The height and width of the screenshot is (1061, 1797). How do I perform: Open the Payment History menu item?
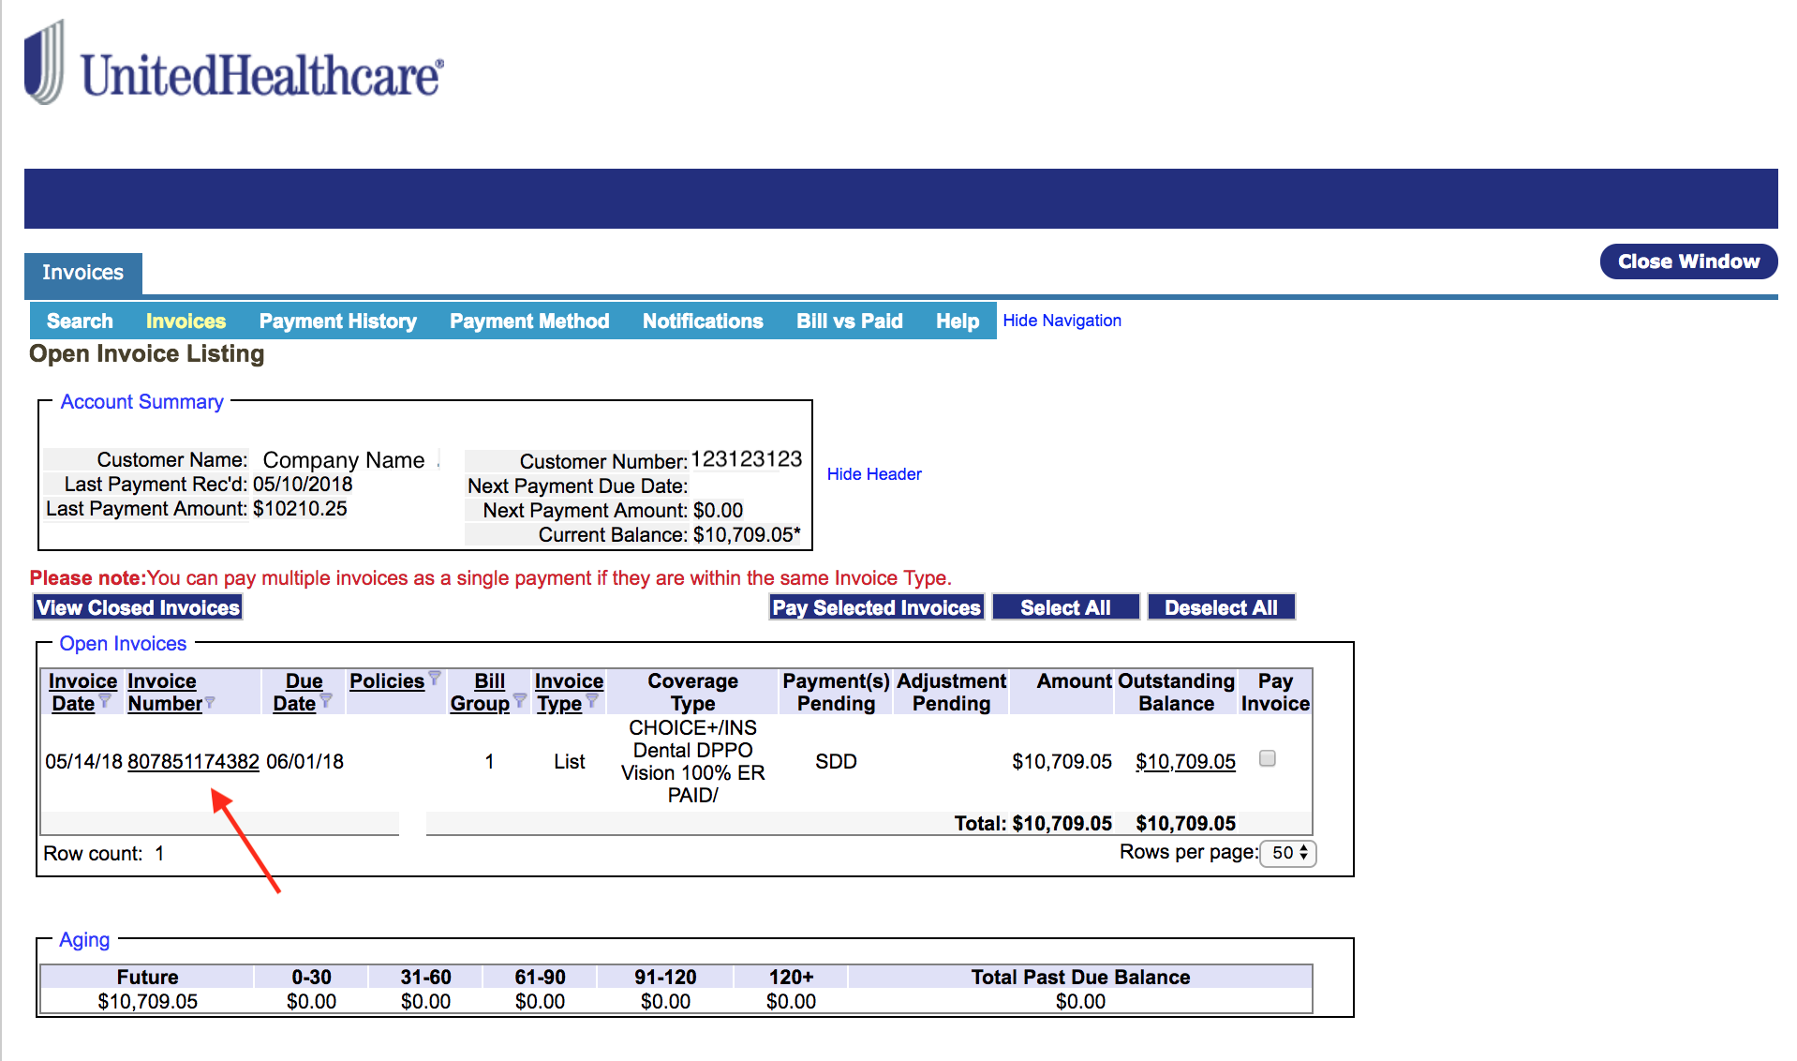[x=337, y=321]
